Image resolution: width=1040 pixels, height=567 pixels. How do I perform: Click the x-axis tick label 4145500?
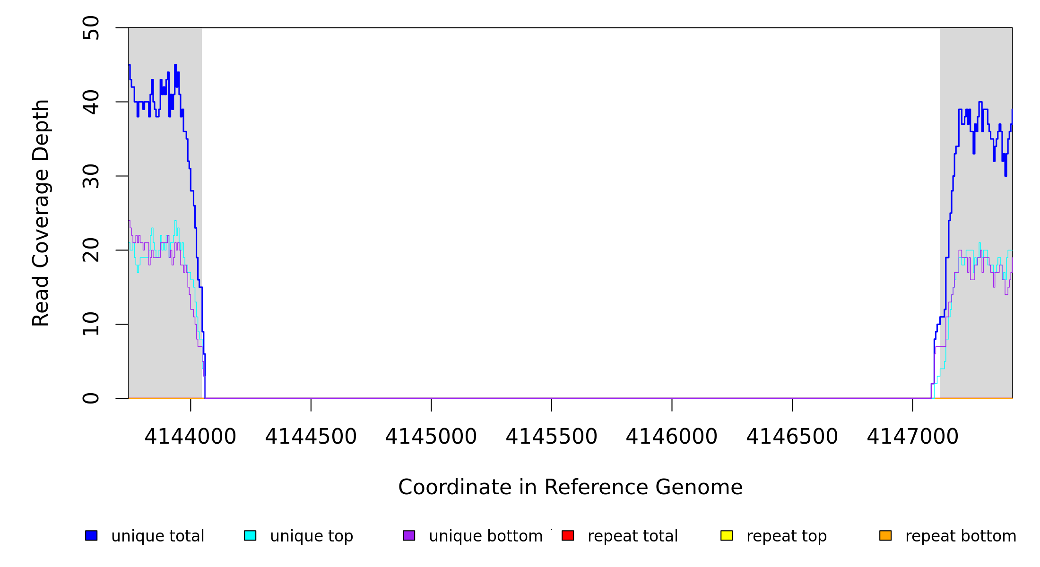pyautogui.click(x=551, y=437)
